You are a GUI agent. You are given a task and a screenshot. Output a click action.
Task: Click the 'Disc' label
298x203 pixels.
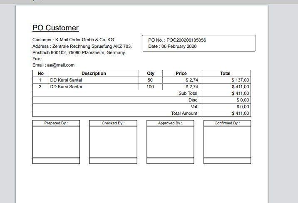click(x=193, y=100)
